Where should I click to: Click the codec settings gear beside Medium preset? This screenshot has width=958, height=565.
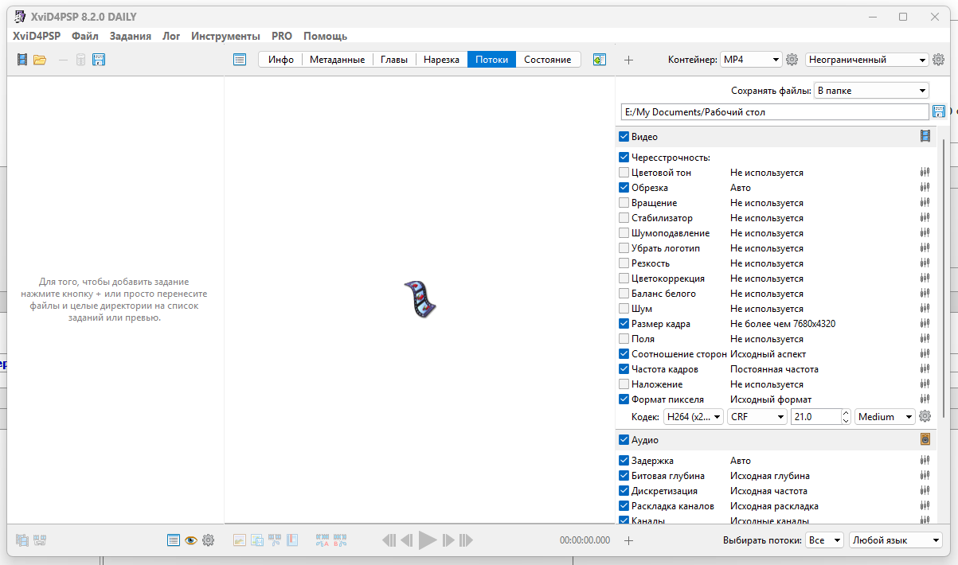(x=925, y=415)
